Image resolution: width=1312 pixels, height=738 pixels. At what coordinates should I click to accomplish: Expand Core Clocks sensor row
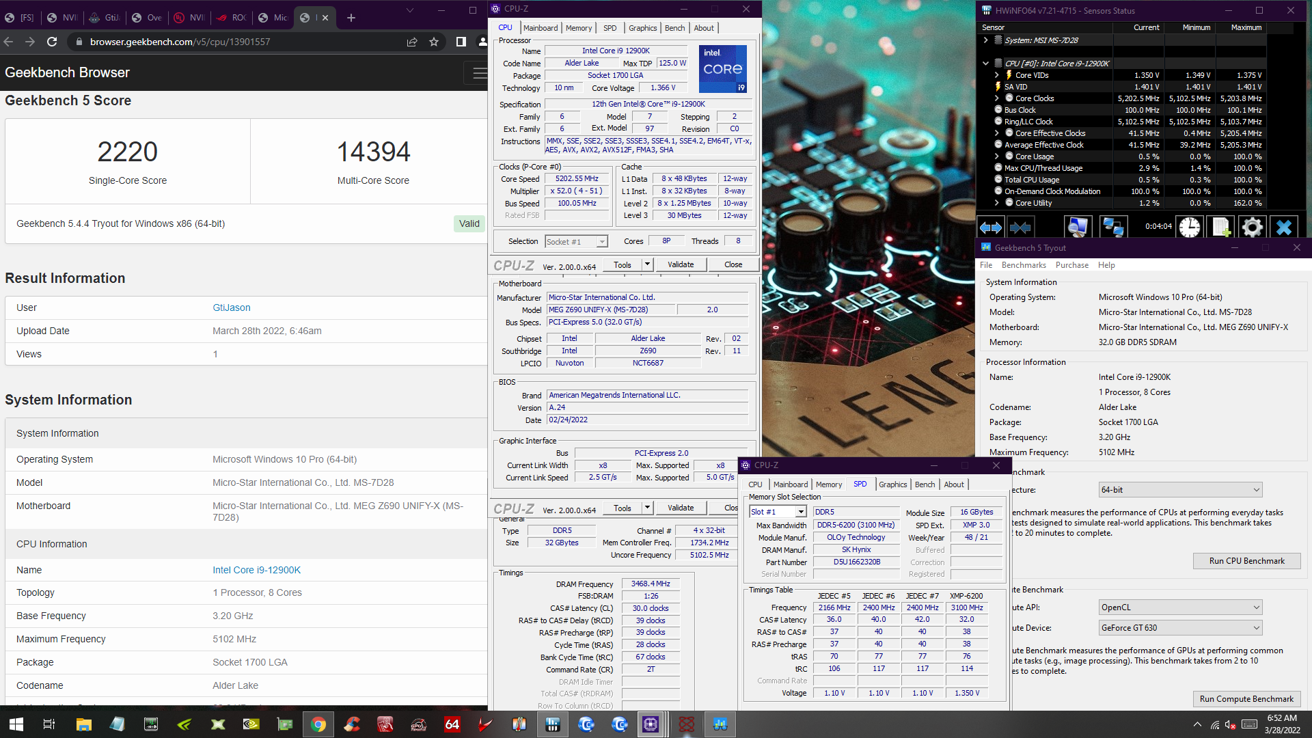[x=996, y=98]
